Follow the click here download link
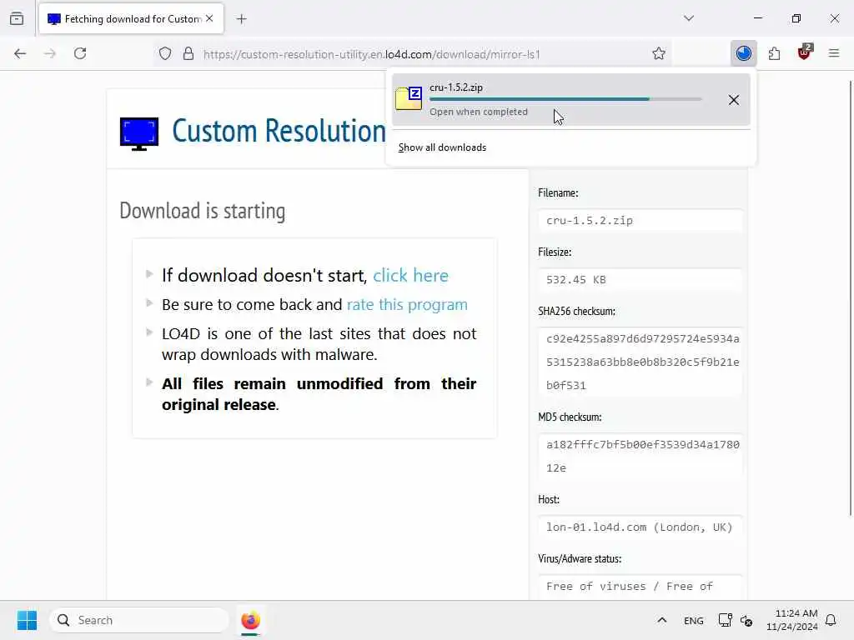 410,275
